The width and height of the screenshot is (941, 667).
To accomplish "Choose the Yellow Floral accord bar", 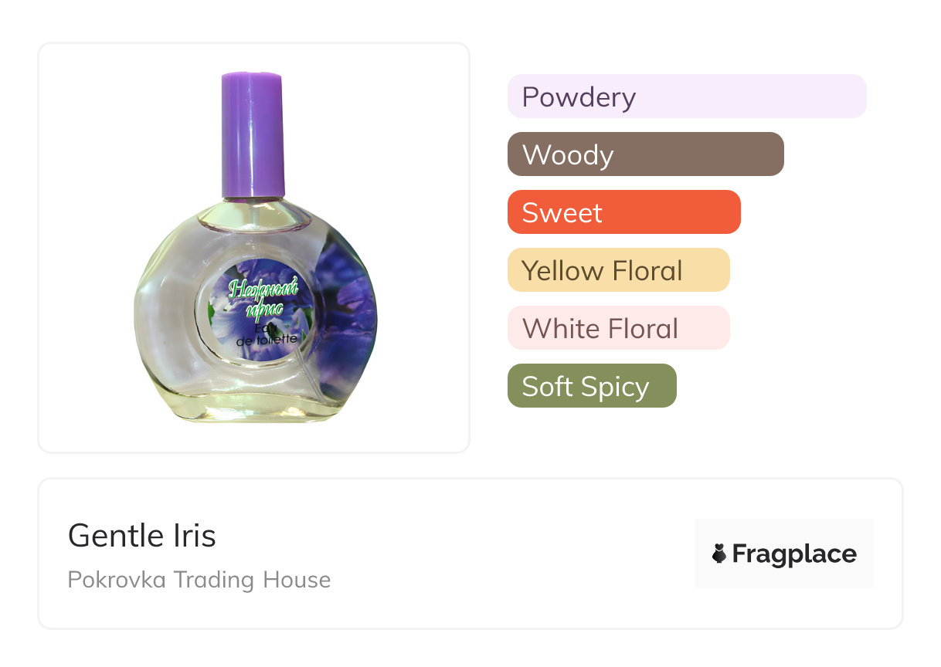I will pos(618,270).
